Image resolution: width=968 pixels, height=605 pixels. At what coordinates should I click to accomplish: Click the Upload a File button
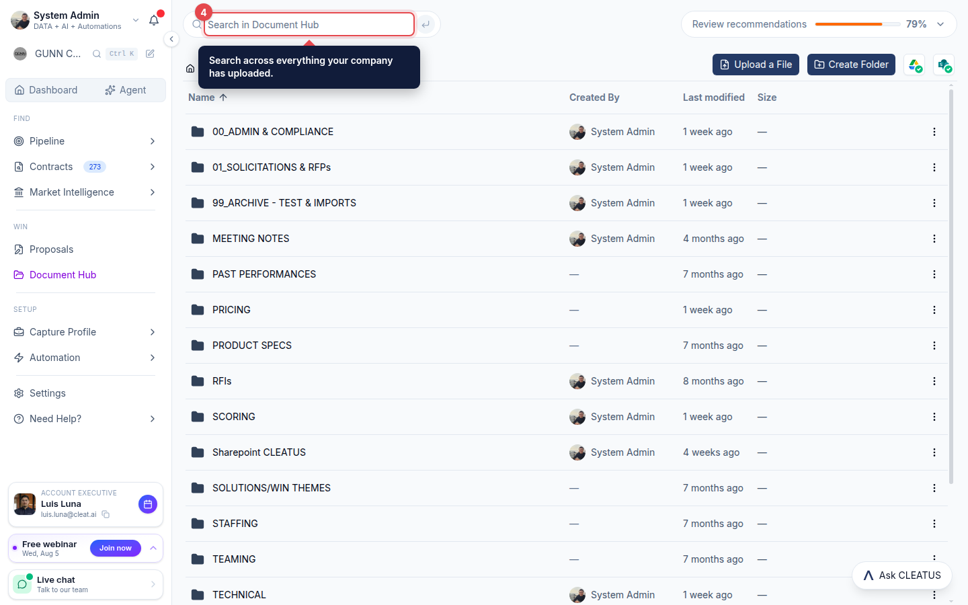coord(756,65)
